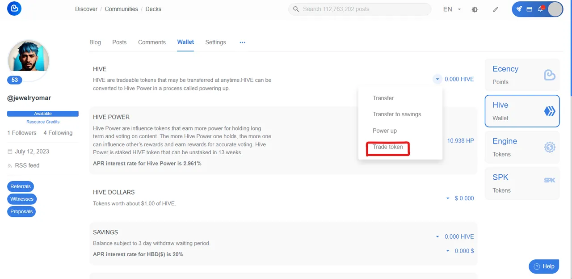Click the SPK Tokens logo icon
The height and width of the screenshot is (279, 572).
[x=549, y=180]
